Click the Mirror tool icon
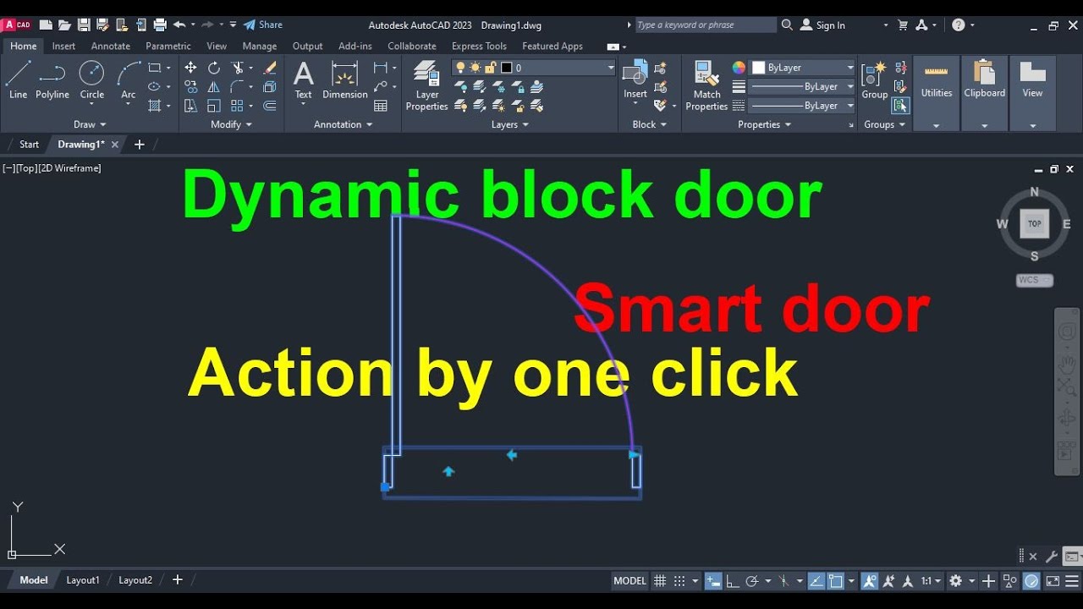1083x609 pixels. [x=214, y=86]
